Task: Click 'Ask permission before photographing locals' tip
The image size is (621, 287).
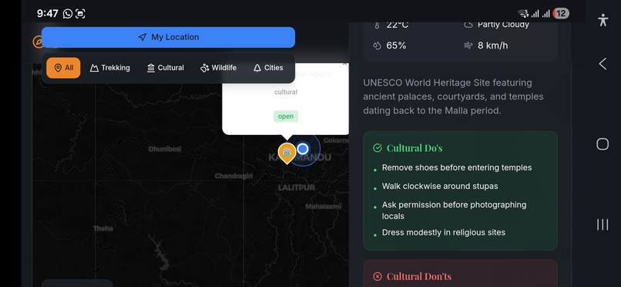Action: click(x=455, y=211)
